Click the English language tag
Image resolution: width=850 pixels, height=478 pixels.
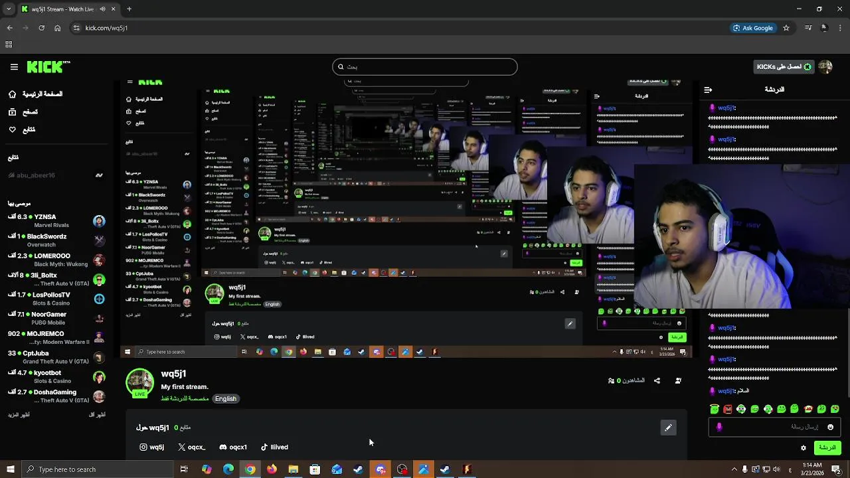pos(225,398)
